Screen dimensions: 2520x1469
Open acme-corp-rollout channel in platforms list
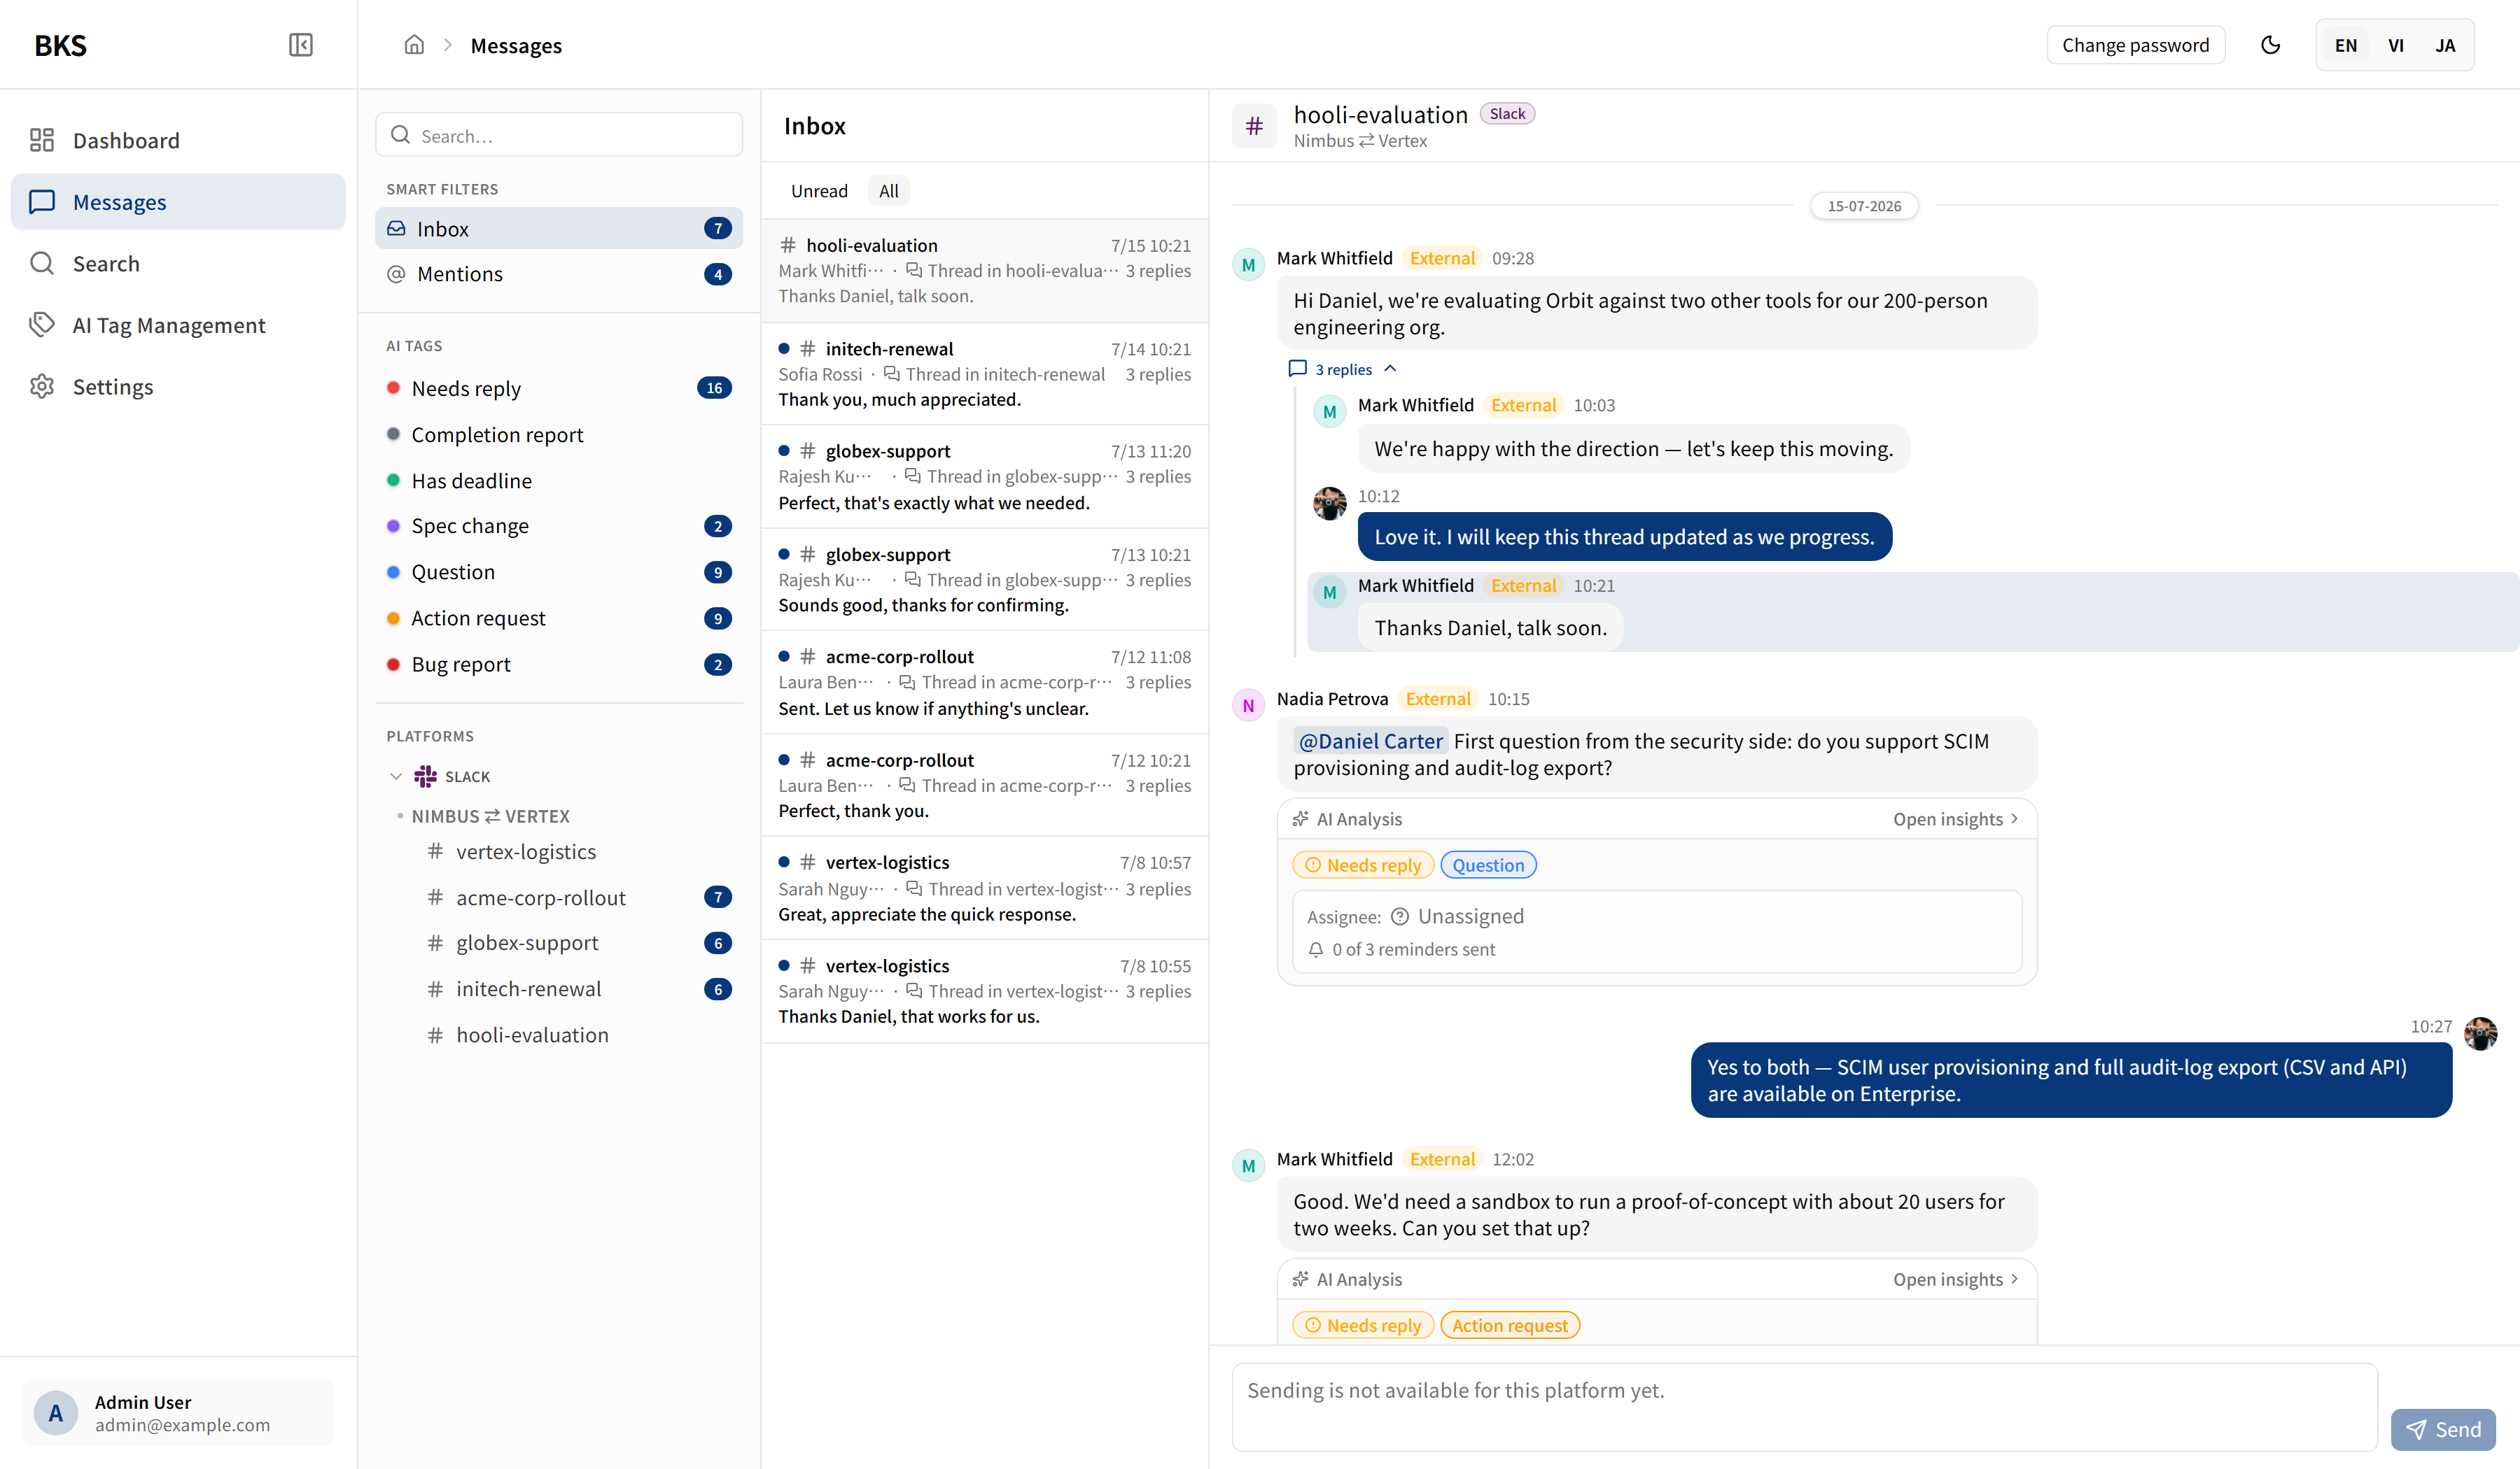point(578,897)
